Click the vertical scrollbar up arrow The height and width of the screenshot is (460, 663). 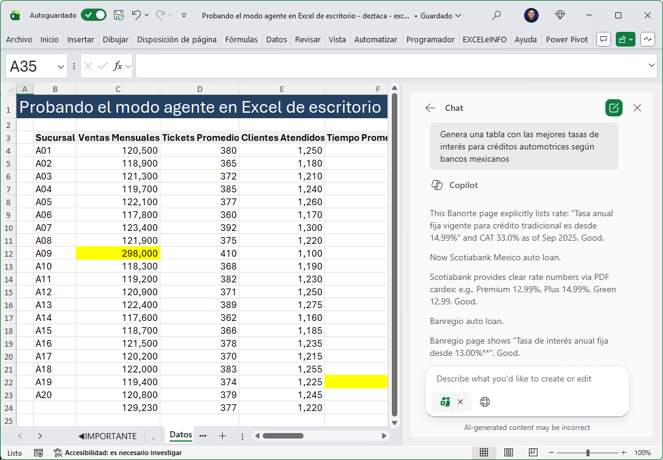tap(394, 88)
